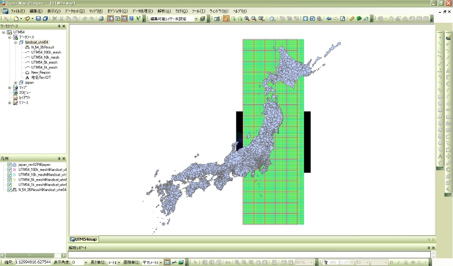The width and height of the screenshot is (453, 266).
Task: Hide the japan_ver62R@japan layer
Action: click(9, 164)
